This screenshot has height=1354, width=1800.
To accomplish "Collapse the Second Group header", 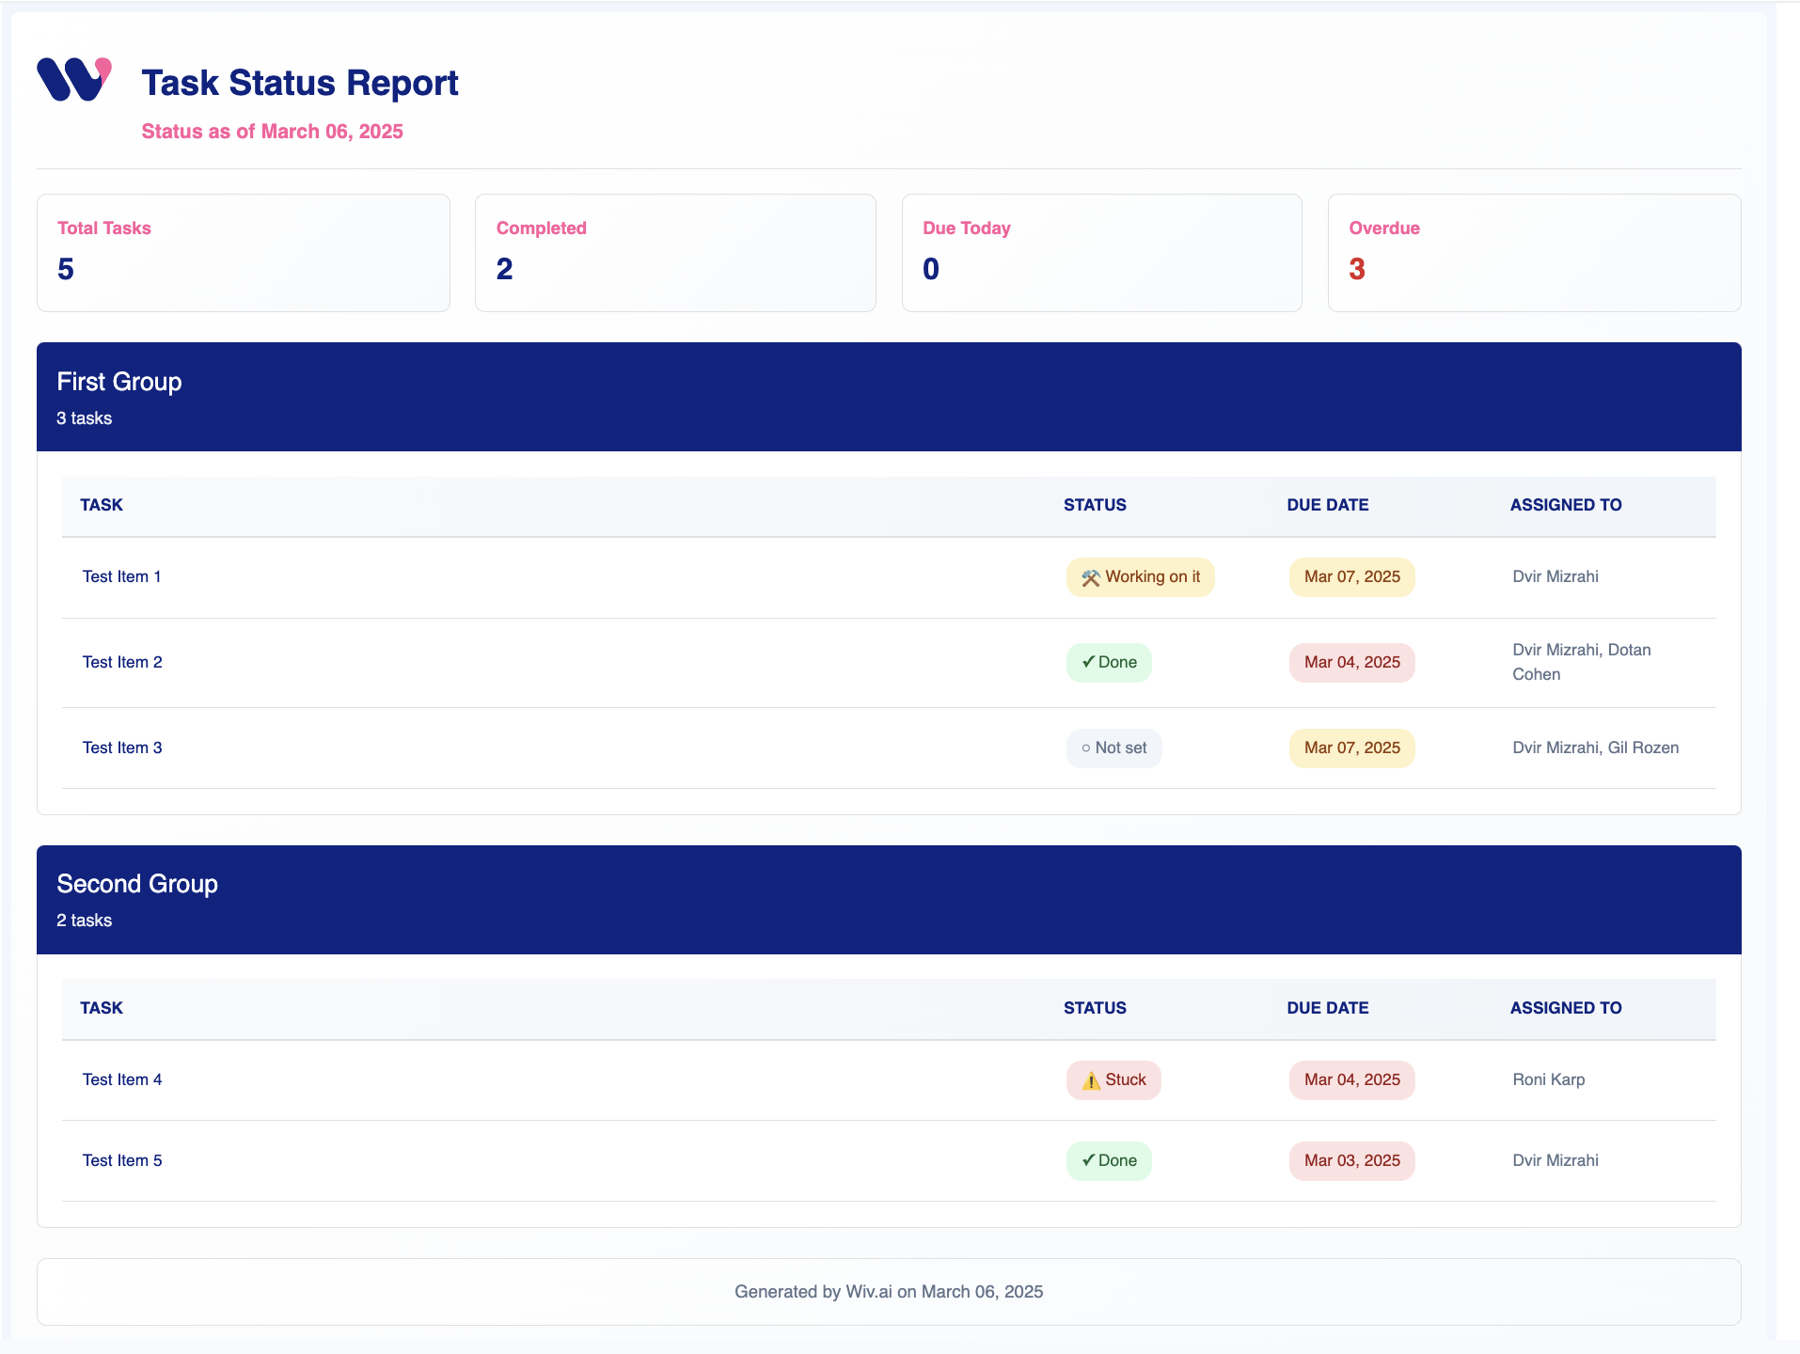I will (x=888, y=900).
